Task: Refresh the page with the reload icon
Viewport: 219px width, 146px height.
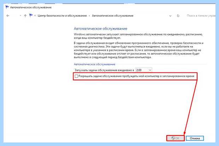Action: tap(178, 16)
